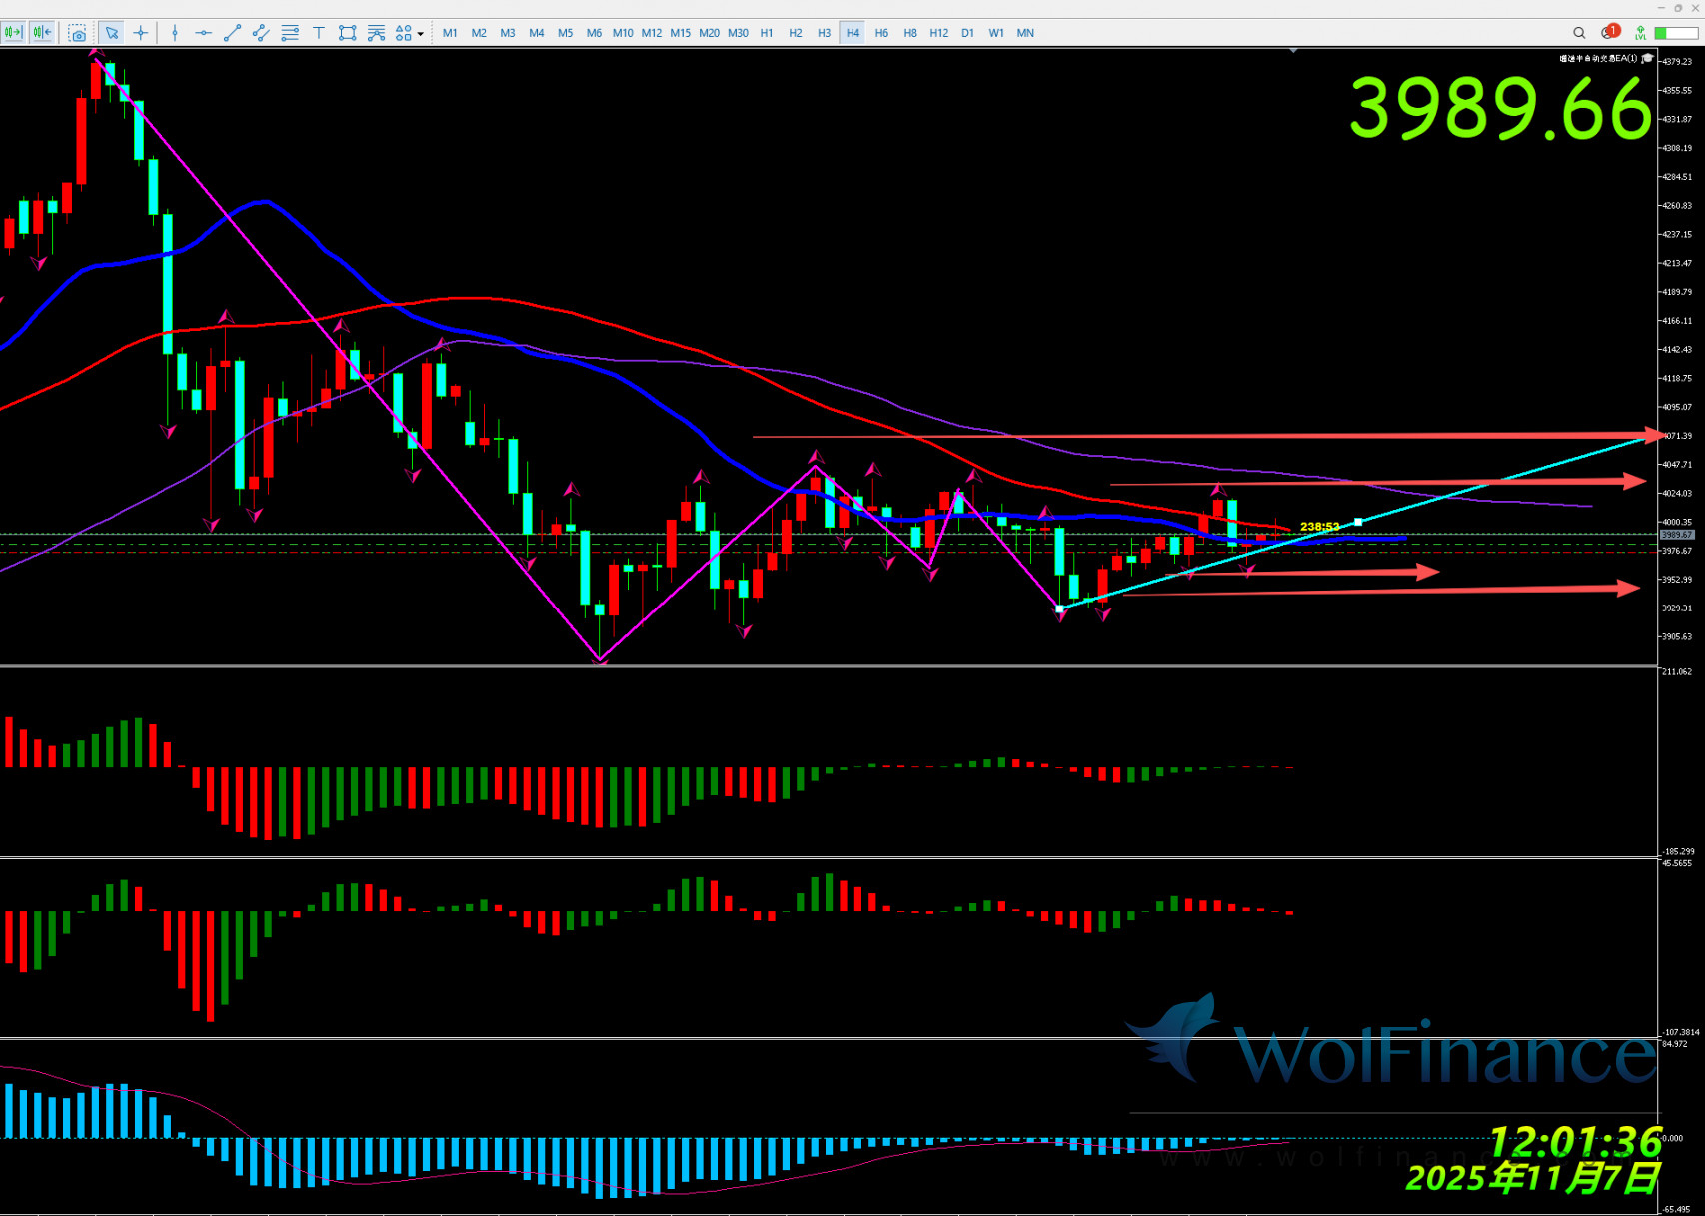The image size is (1705, 1216).
Task: Click the green connection status bar
Action: tap(1676, 33)
